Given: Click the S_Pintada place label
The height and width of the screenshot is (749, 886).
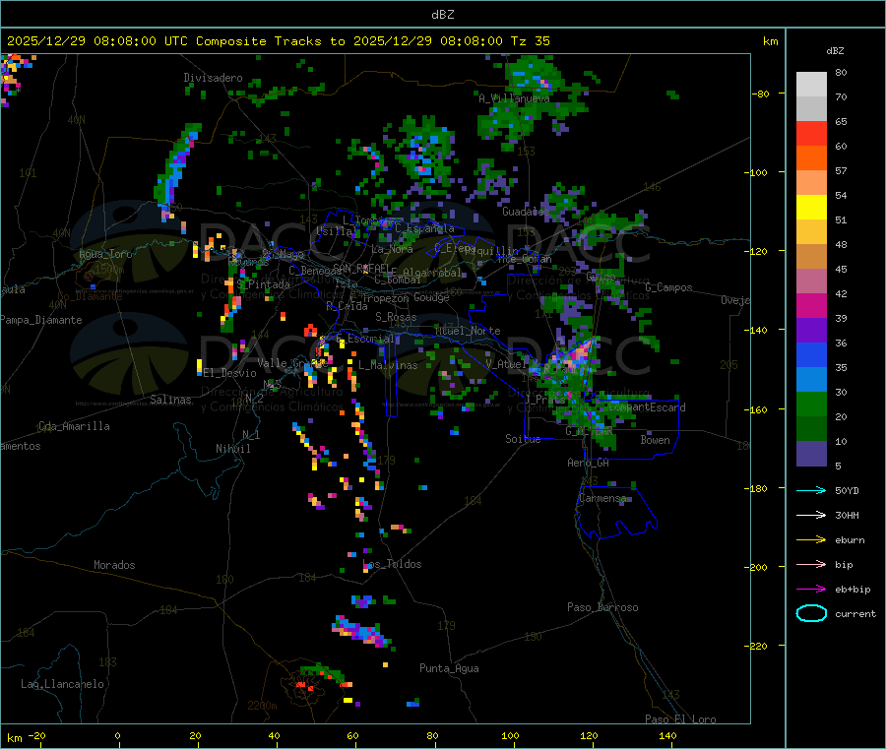Looking at the screenshot, I should tap(263, 284).
